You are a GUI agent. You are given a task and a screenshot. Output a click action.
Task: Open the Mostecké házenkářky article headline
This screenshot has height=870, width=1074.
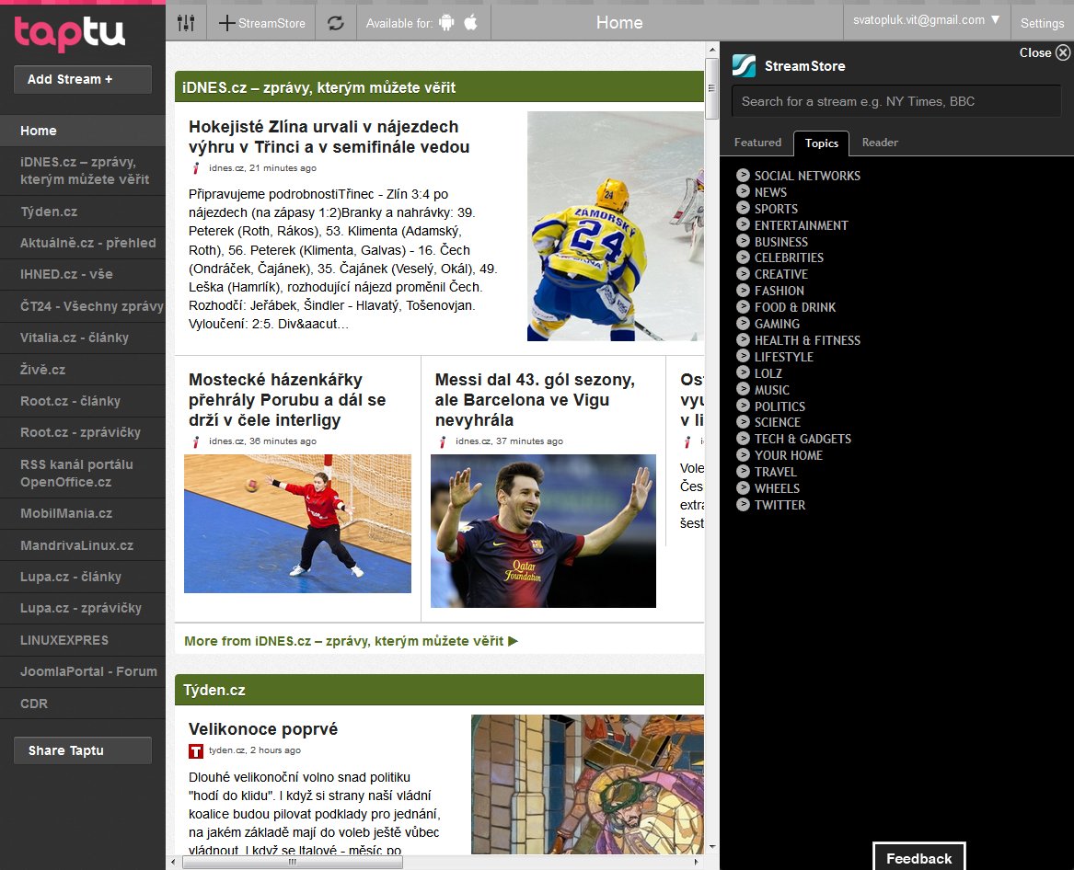point(287,400)
